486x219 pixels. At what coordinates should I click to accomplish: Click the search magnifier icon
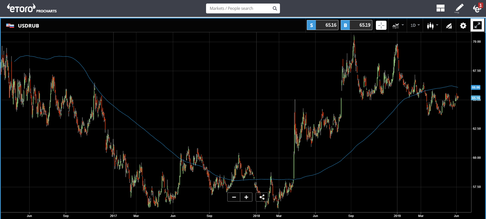(x=275, y=8)
